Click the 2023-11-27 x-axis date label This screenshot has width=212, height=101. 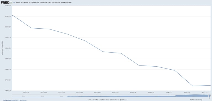pos(169,92)
